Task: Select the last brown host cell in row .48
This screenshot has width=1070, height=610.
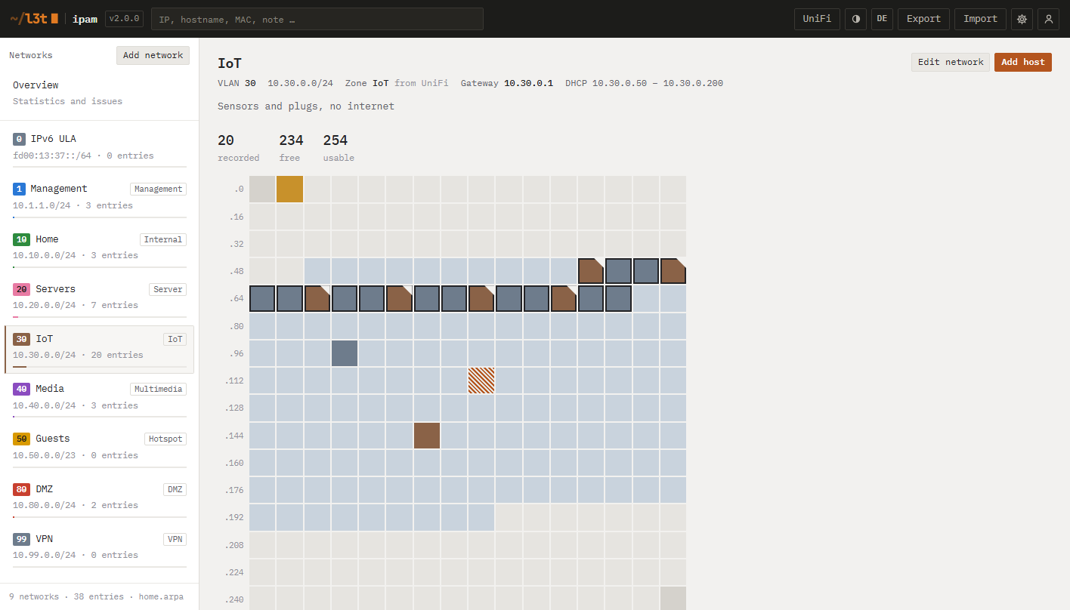Action: (x=673, y=271)
